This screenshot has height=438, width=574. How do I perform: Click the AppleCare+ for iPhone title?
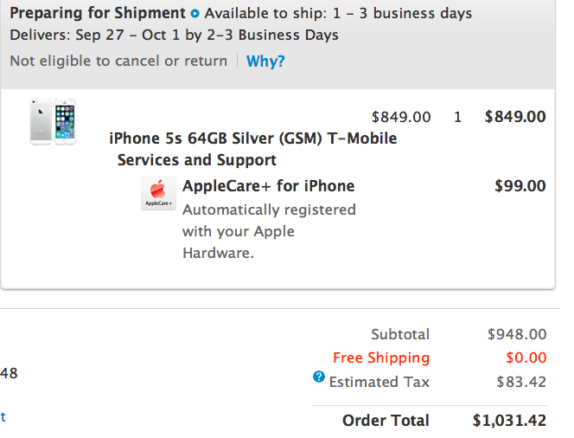[x=268, y=186]
